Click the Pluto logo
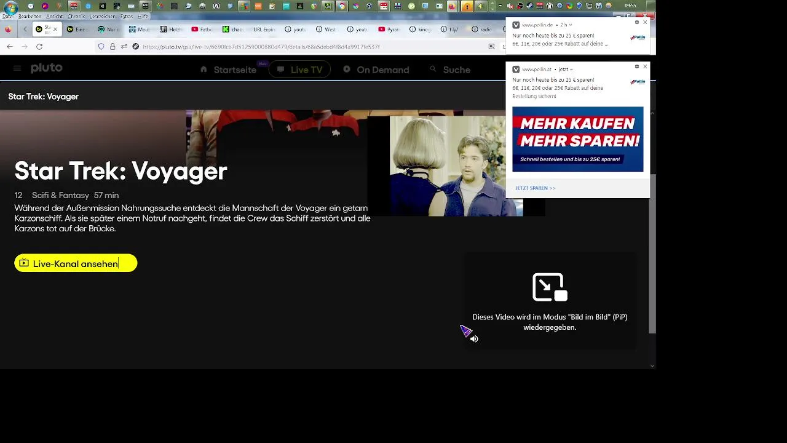Image resolution: width=787 pixels, height=443 pixels. tap(47, 68)
